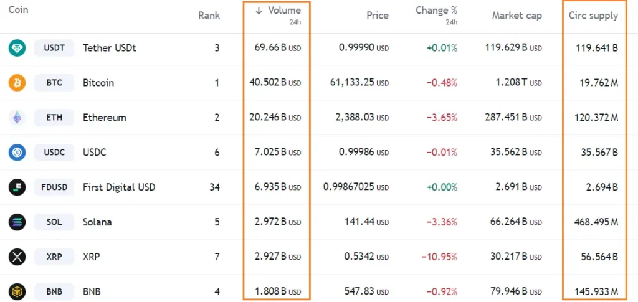Click the First Digital USD logo
638x302 pixels.
[x=17, y=187]
